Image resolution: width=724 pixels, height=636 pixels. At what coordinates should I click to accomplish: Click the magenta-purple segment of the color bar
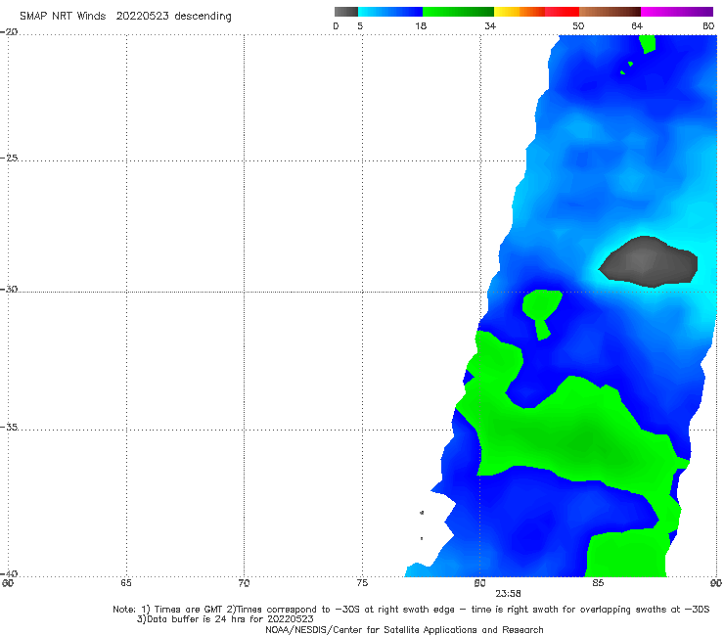point(677,12)
